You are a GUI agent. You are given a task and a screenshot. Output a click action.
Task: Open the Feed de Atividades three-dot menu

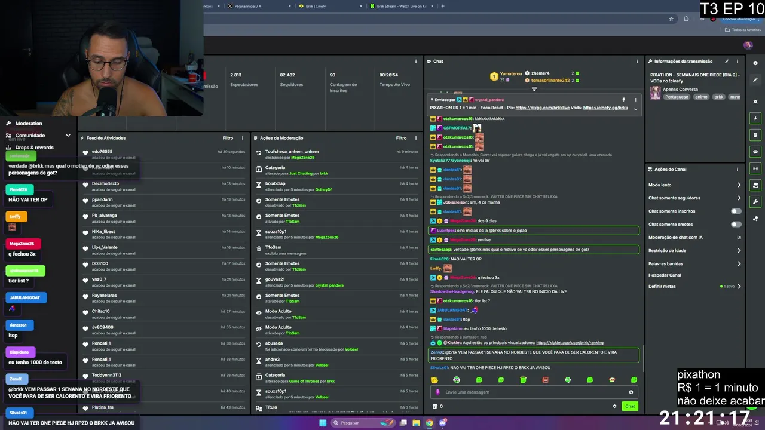point(242,138)
